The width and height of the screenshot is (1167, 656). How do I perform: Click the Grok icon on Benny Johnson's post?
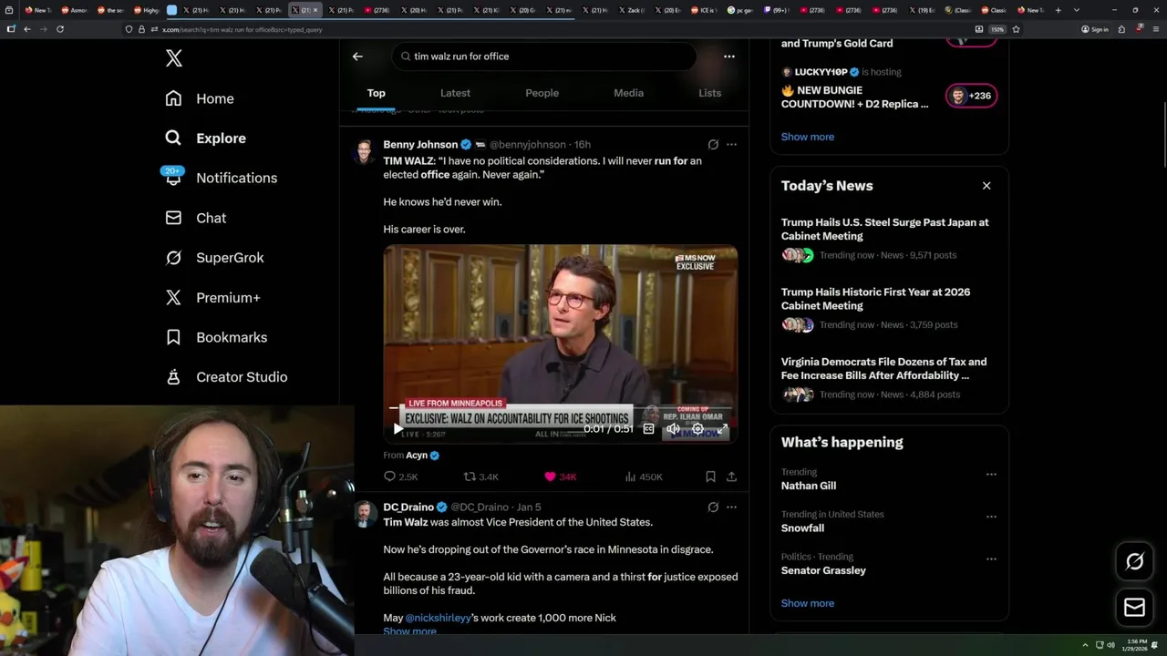[713, 144]
